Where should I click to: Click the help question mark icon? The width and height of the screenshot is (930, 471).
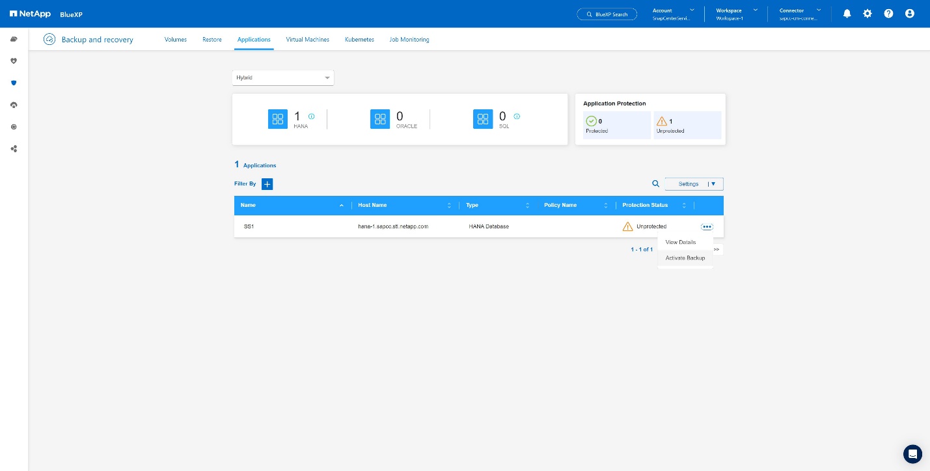(x=888, y=14)
